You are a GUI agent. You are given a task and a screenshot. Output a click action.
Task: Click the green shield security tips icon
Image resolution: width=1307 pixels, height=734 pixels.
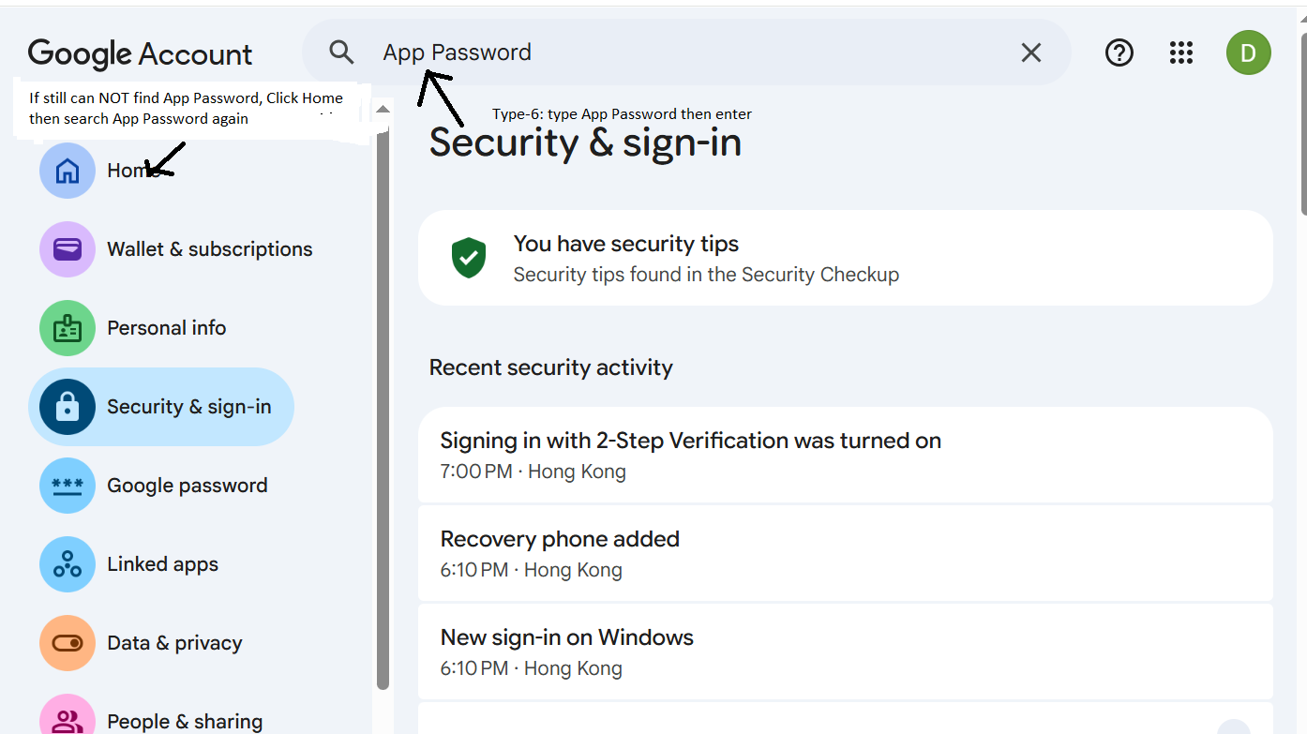pos(469,258)
